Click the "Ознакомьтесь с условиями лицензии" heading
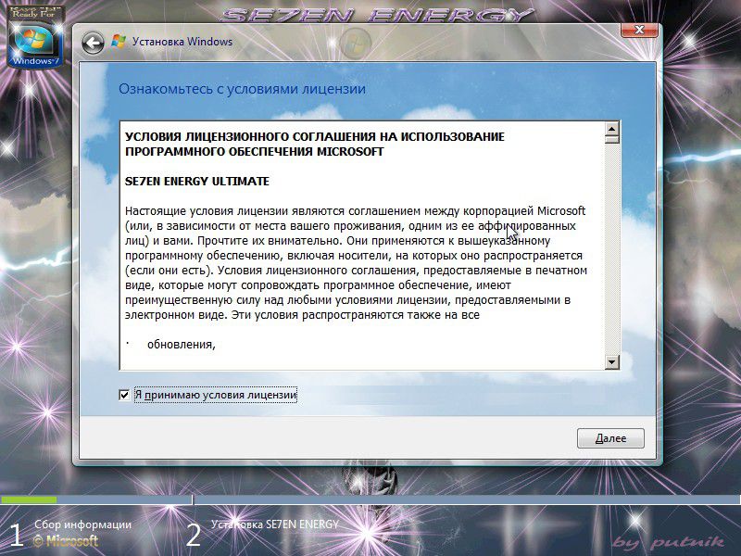Viewport: 741px width, 556px height. point(242,89)
